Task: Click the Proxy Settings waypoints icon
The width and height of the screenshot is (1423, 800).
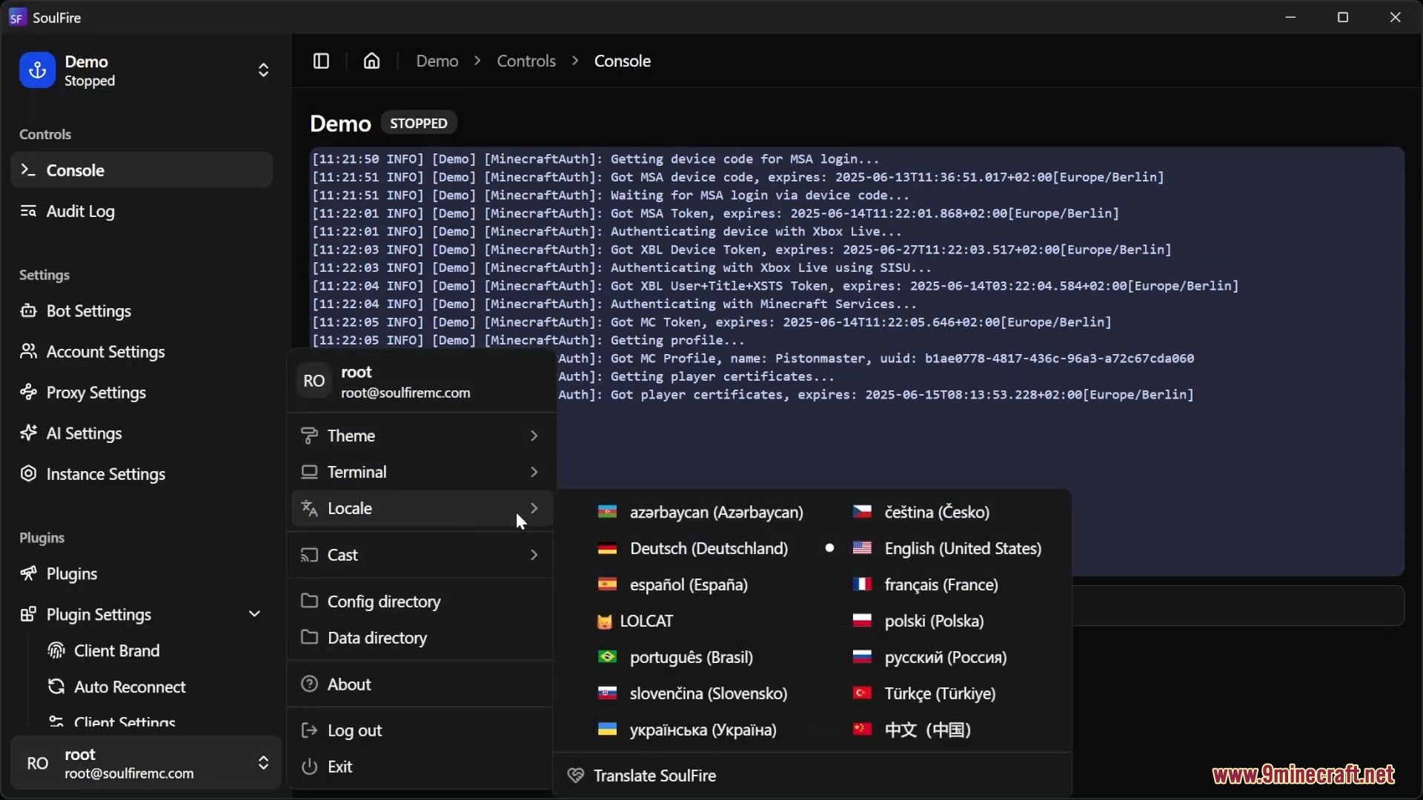Action: tap(28, 393)
